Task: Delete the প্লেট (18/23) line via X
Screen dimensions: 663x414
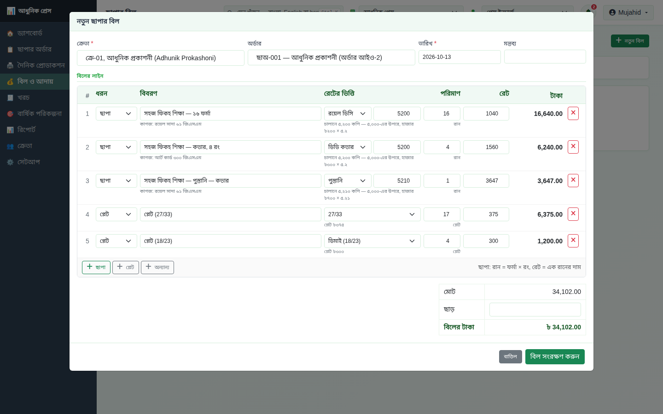Action: tap(573, 241)
